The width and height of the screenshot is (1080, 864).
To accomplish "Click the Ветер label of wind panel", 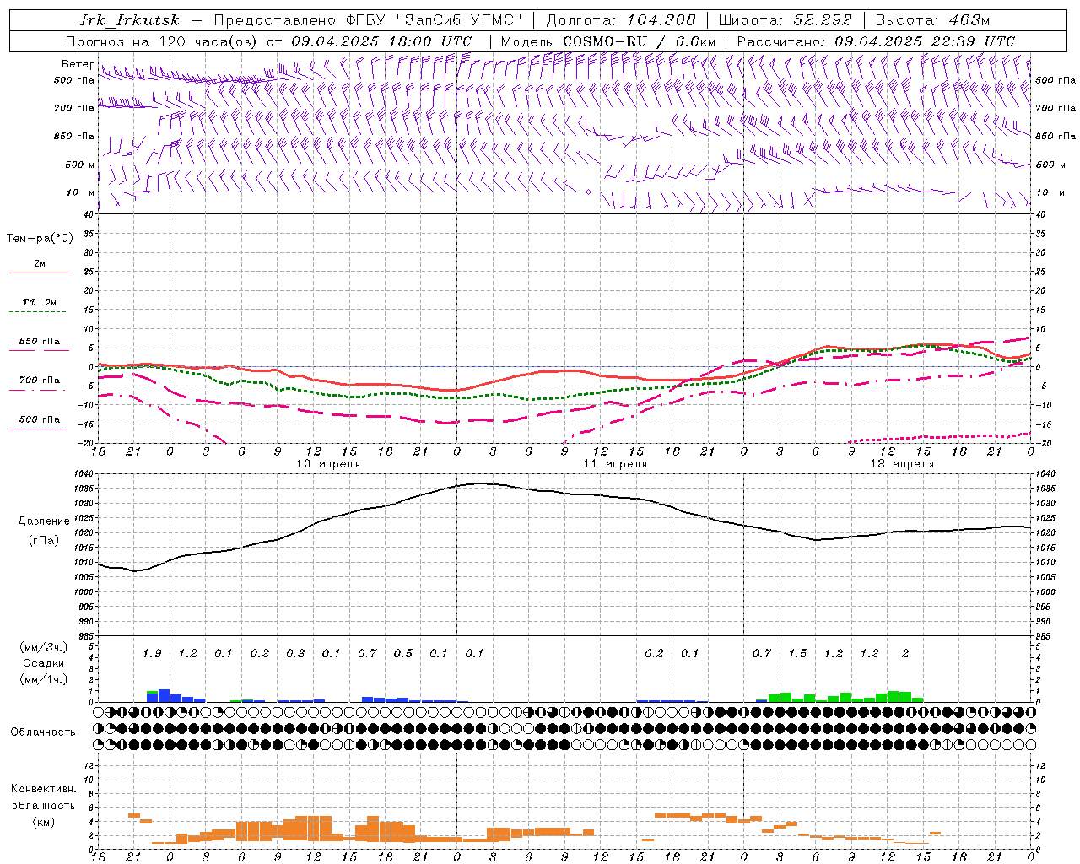I will coord(78,64).
